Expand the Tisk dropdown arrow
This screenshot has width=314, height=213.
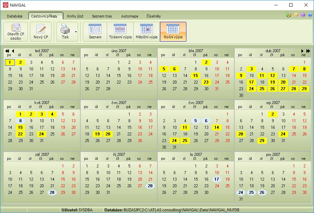pos(76,32)
